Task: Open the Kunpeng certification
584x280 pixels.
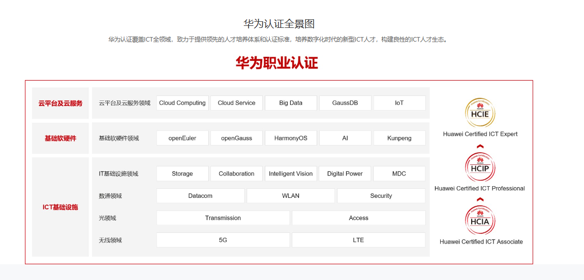Action: coord(399,138)
